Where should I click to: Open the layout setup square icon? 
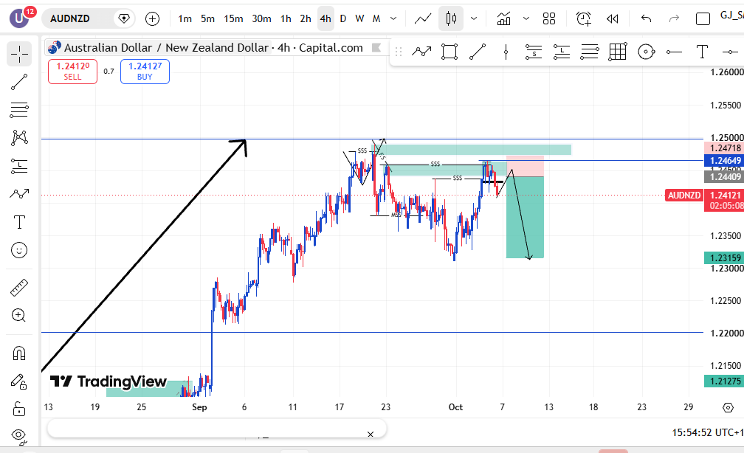(x=703, y=19)
